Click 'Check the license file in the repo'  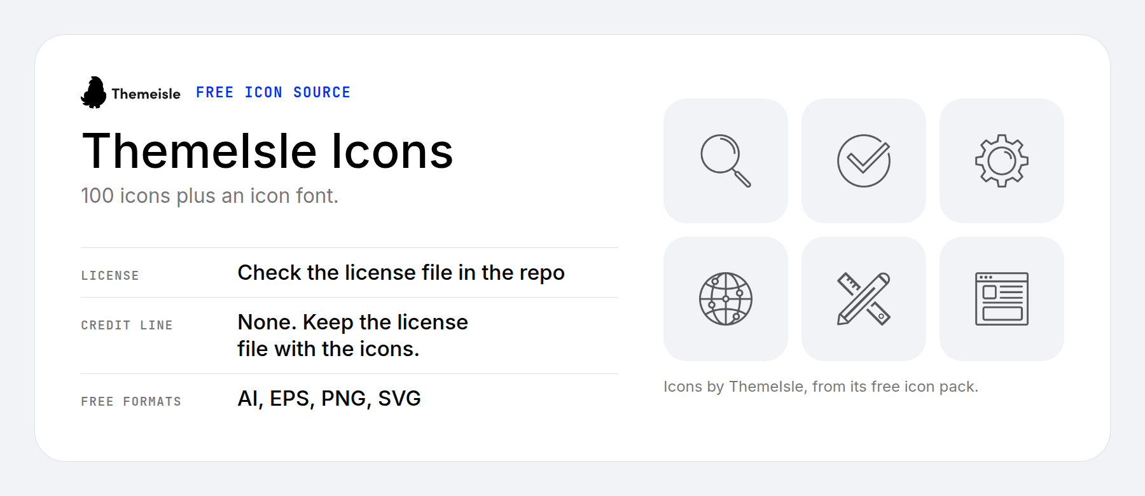click(x=401, y=273)
